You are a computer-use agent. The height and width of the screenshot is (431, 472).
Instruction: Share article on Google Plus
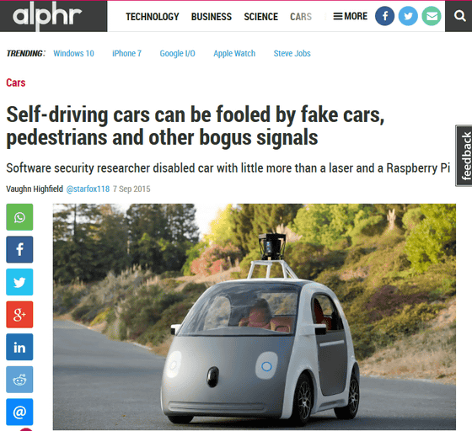[x=19, y=314]
